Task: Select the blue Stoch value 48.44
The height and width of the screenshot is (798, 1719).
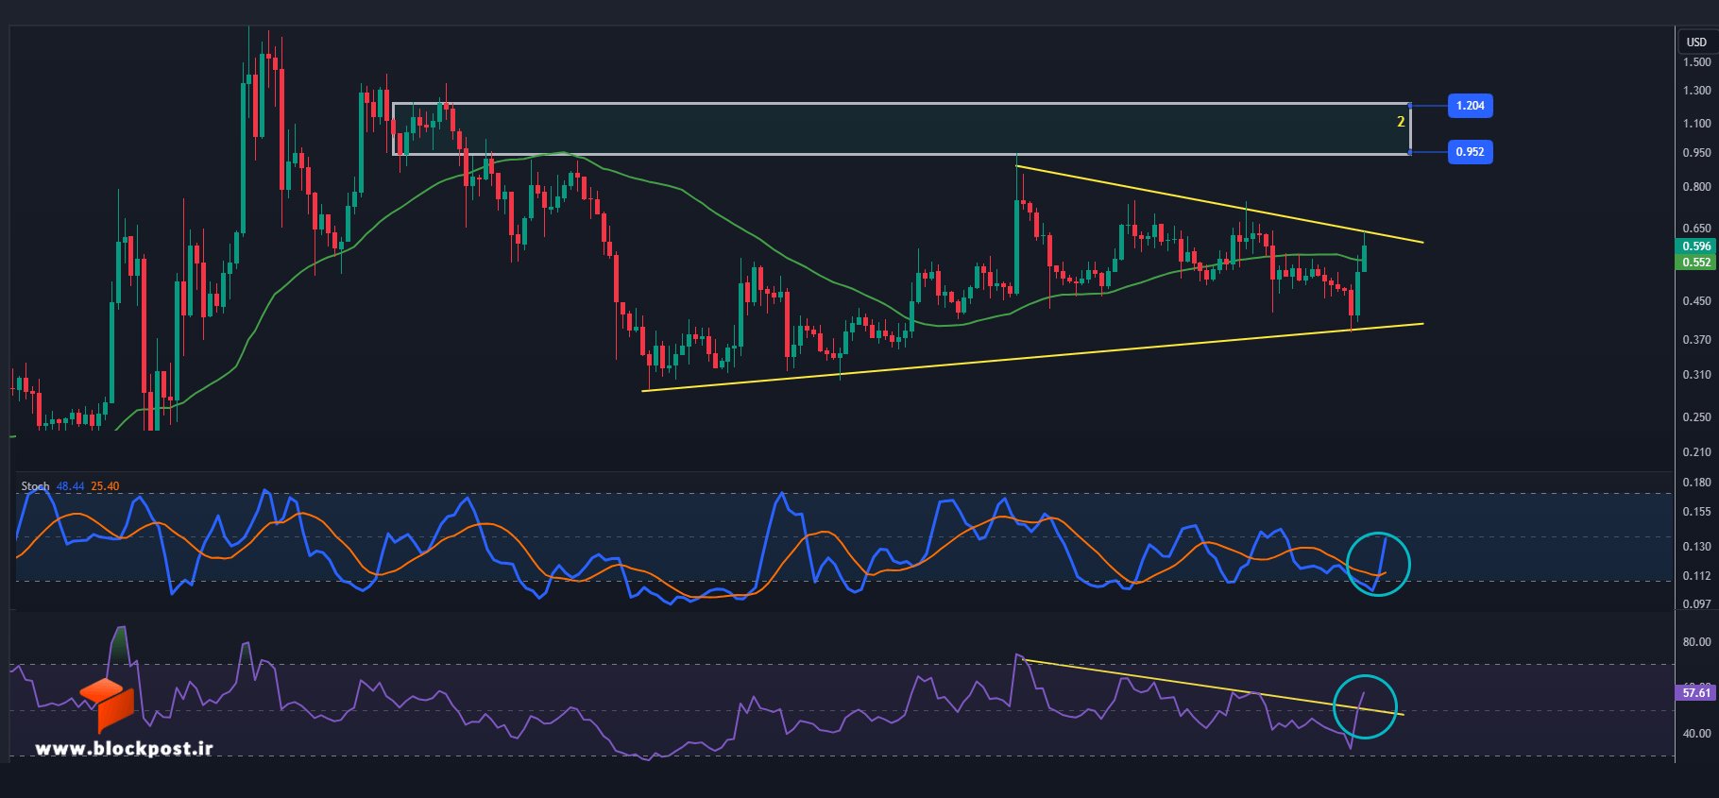Action: (70, 486)
